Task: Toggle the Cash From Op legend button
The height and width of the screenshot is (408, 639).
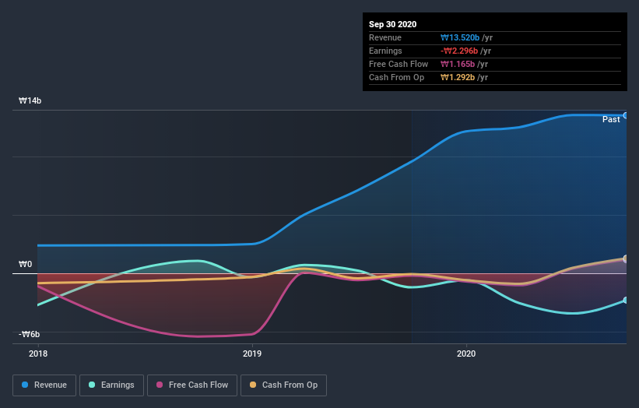Action: click(283, 385)
